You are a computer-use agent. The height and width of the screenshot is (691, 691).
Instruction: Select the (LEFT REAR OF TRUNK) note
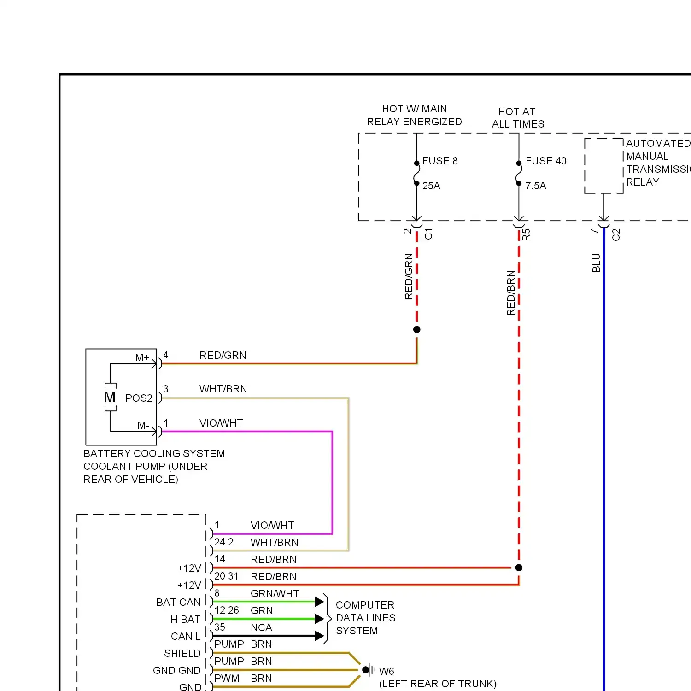click(438, 684)
